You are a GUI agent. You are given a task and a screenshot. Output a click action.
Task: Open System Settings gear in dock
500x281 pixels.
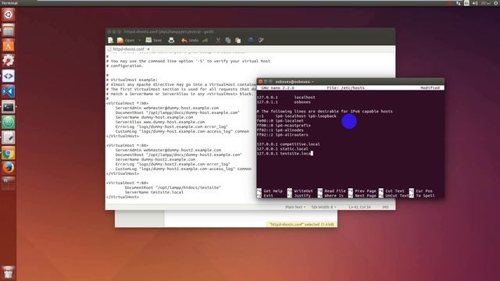pos(9,61)
